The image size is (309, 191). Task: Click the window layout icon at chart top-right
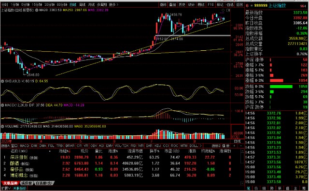pos(228,10)
